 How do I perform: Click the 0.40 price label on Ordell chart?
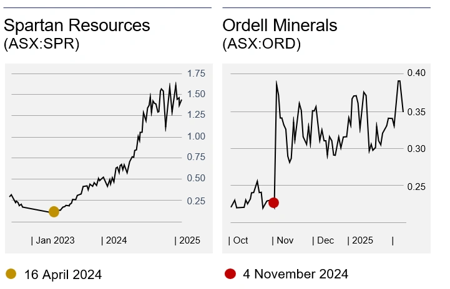416,73
